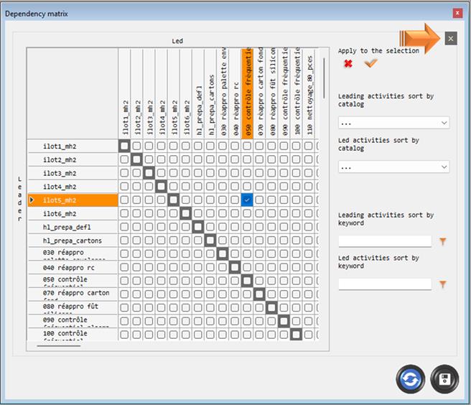
Task: Click the filter funnel for led keyword
Action: [443, 284]
